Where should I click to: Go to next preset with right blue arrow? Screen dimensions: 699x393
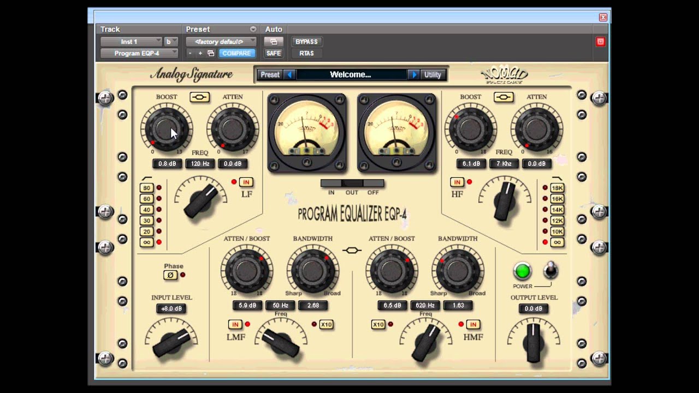pos(413,75)
